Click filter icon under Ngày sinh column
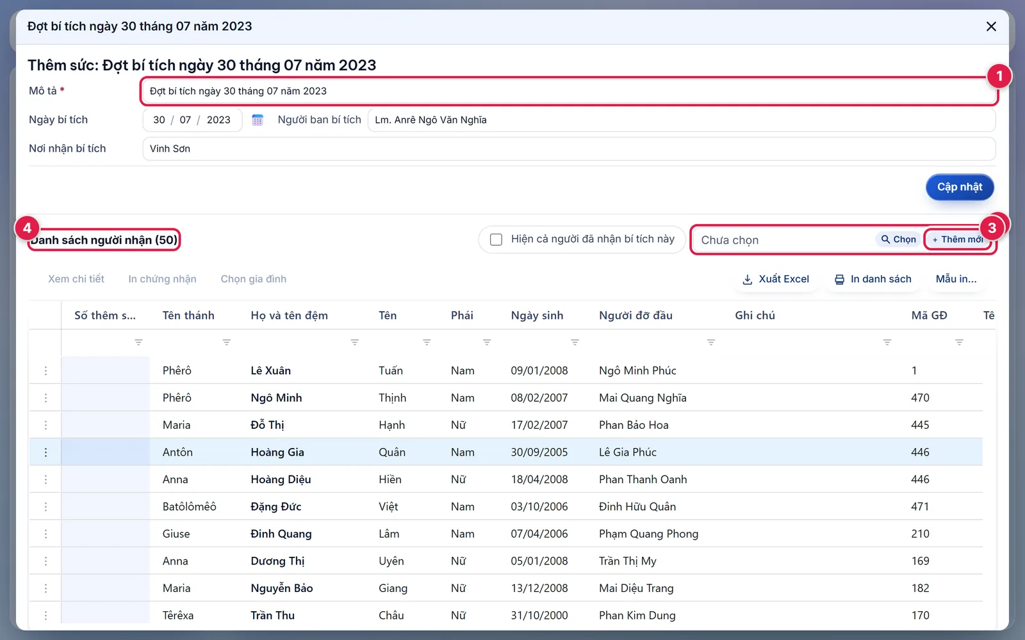The image size is (1025, 640). [x=575, y=342]
